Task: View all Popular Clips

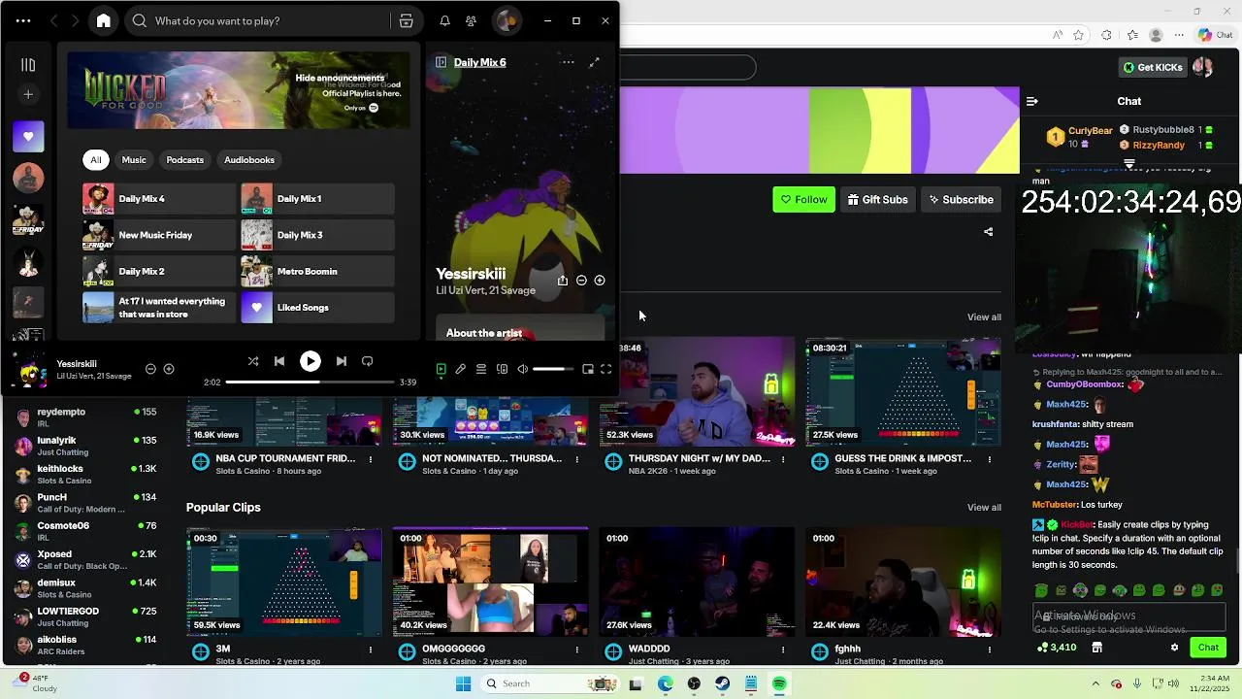Action: click(x=984, y=507)
